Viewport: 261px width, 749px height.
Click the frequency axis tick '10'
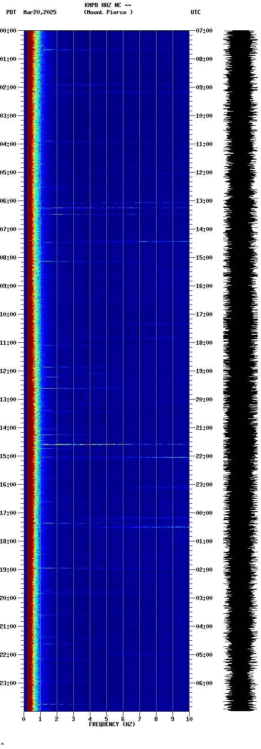(x=189, y=719)
